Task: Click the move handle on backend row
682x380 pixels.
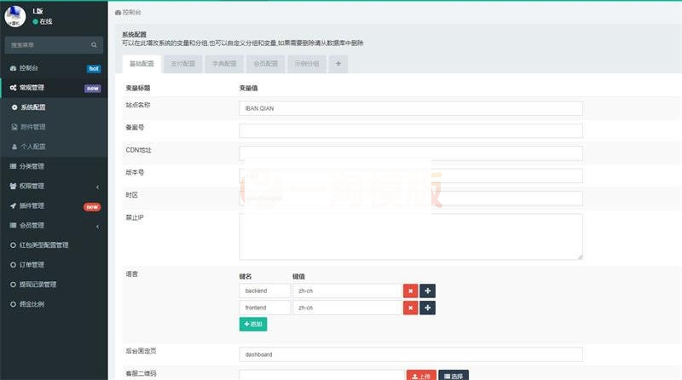Action: [x=427, y=291]
